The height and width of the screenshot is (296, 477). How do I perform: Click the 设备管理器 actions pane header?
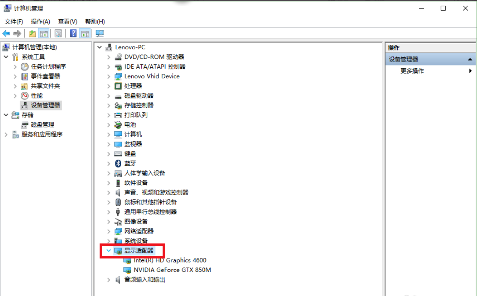[x=430, y=59]
